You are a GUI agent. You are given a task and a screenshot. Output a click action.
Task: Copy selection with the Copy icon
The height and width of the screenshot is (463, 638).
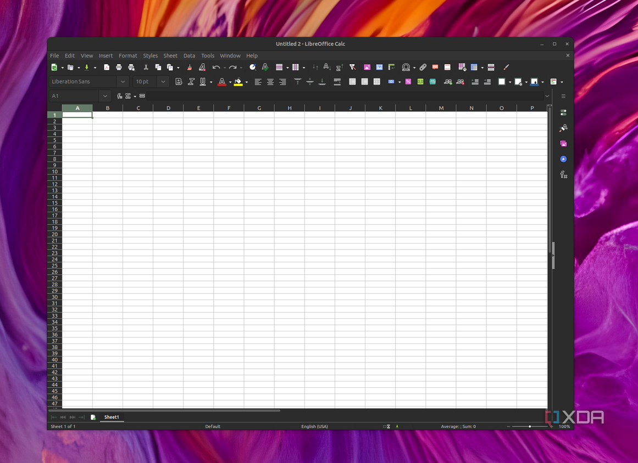coord(158,67)
